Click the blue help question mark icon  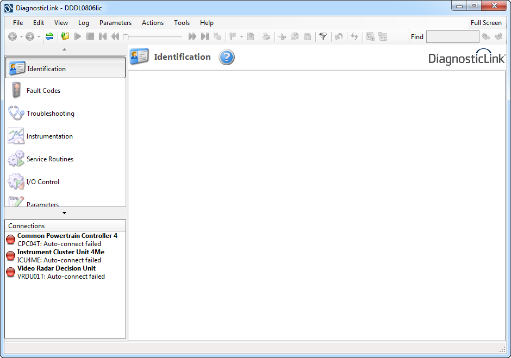pos(227,57)
